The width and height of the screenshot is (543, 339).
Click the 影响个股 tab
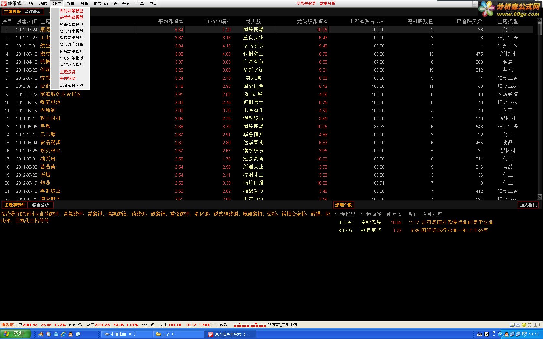point(344,205)
